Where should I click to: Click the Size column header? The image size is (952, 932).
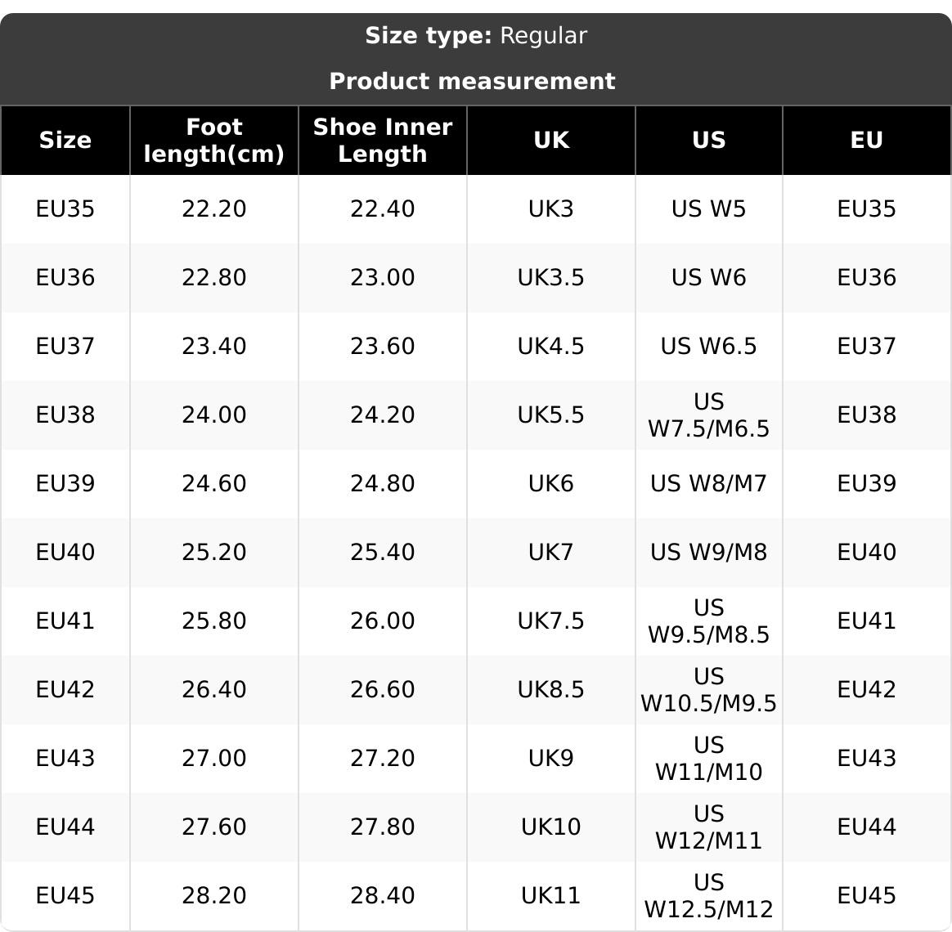(x=65, y=141)
